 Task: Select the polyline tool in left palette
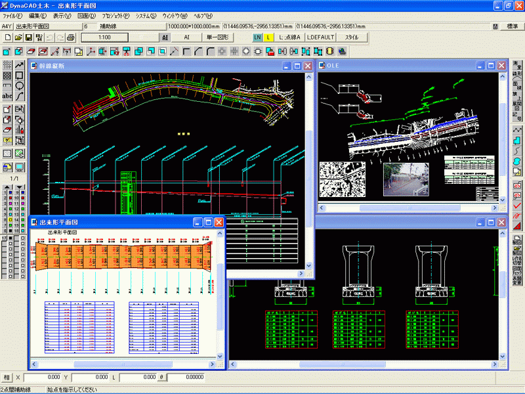20,66
